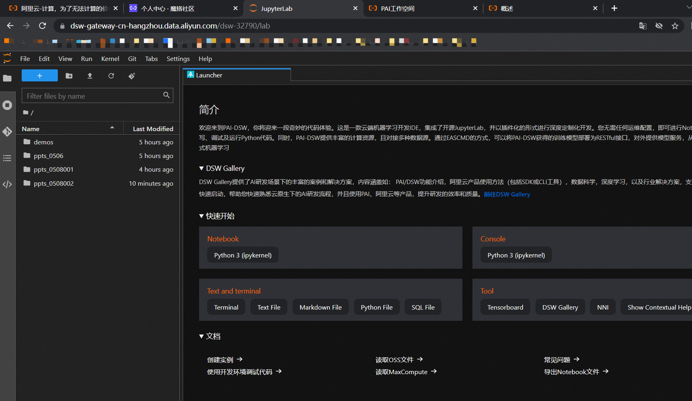Viewport: 692px width, 401px height.
Task: Create a new Python File
Action: point(377,307)
